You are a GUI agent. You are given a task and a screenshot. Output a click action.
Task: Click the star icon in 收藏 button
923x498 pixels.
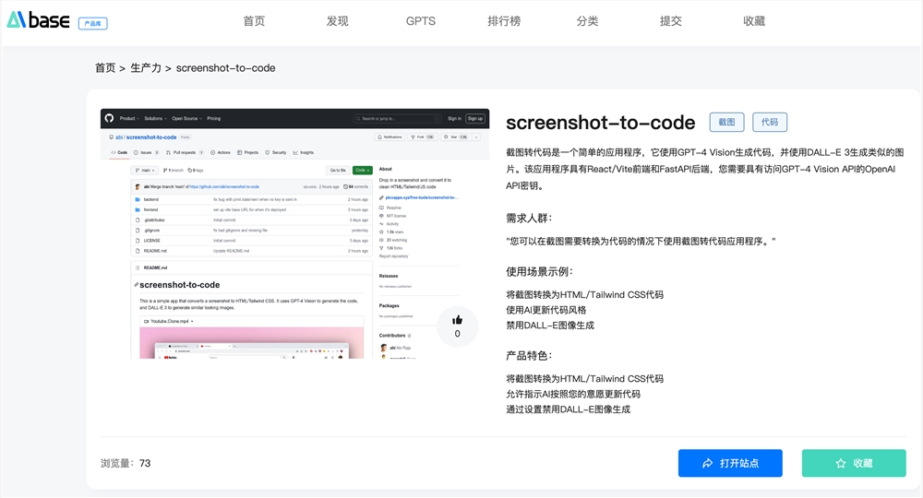pyautogui.click(x=841, y=463)
